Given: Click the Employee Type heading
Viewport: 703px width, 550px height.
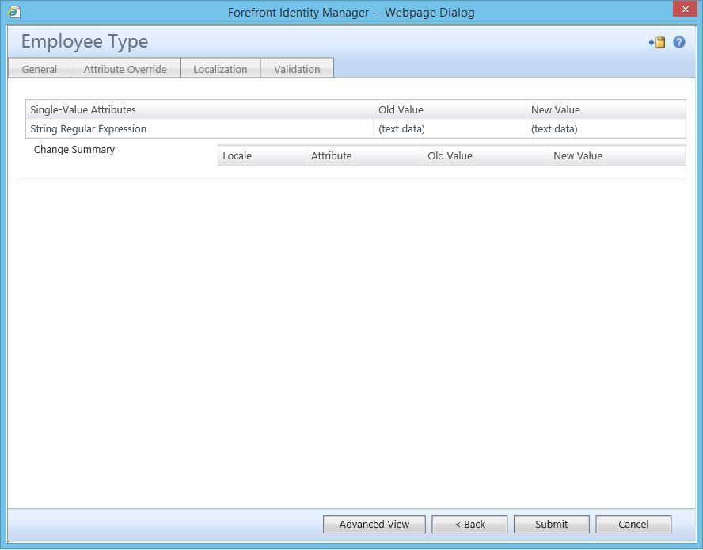Looking at the screenshot, I should pos(85,42).
